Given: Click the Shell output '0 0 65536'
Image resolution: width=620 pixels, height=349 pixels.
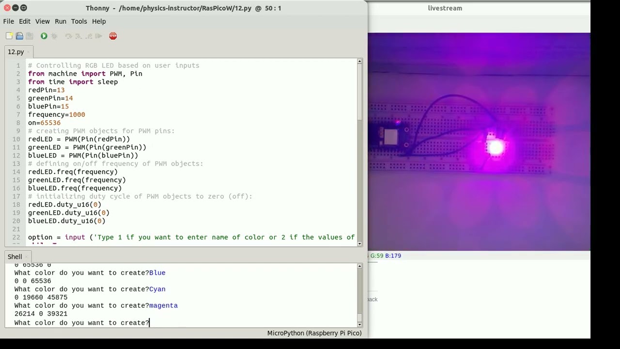Looking at the screenshot, I should [x=32, y=281].
